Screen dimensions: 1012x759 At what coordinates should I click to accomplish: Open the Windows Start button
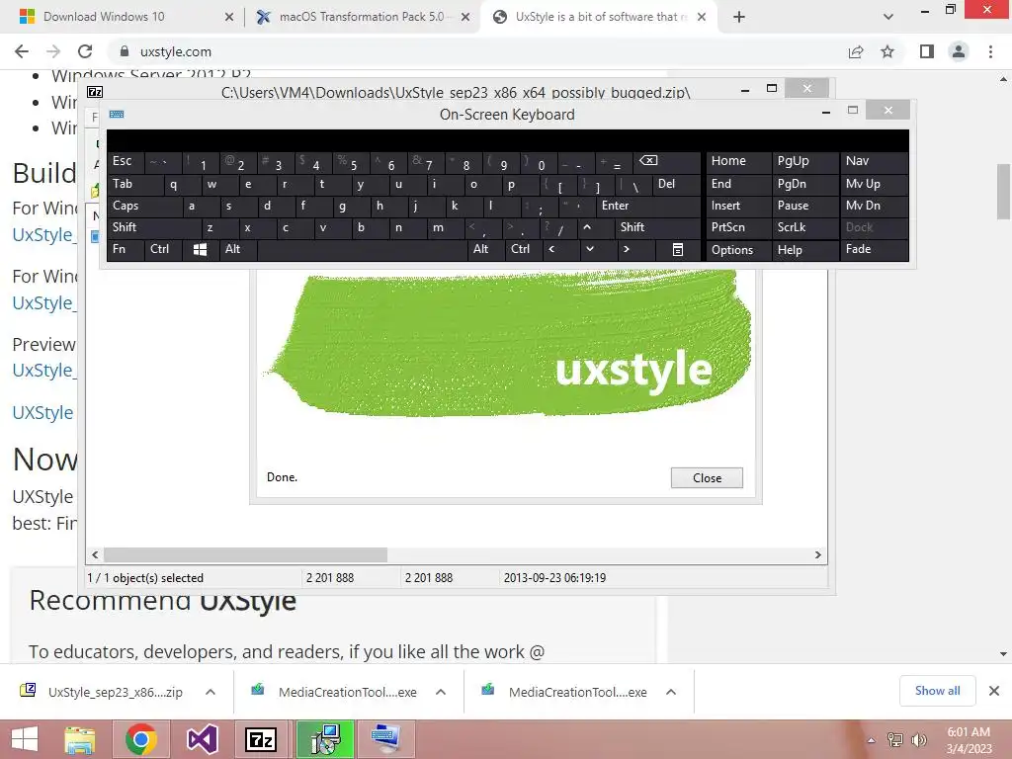[25, 739]
